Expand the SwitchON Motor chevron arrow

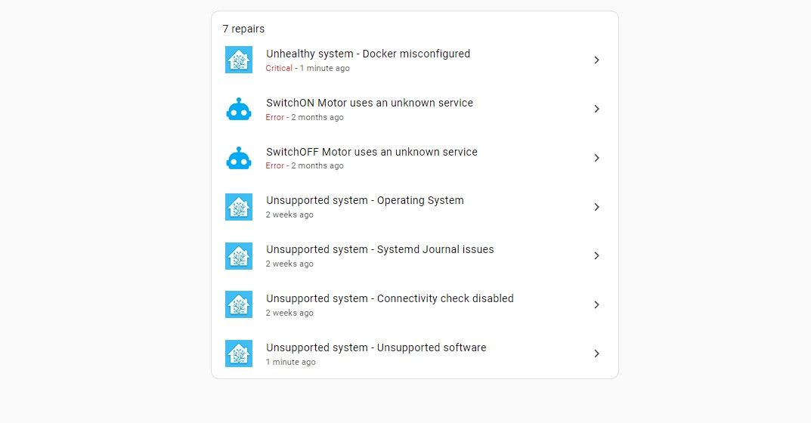[x=596, y=109]
